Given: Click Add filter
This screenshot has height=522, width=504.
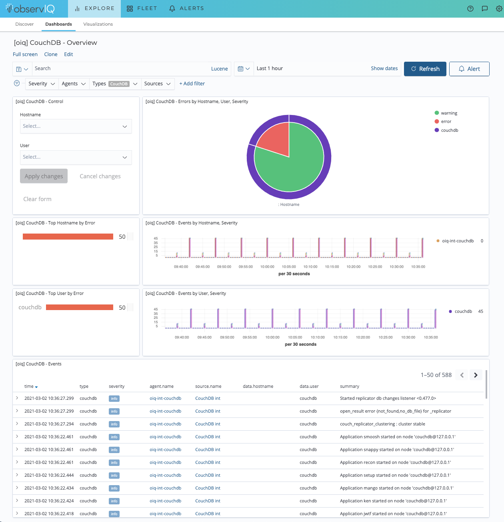Looking at the screenshot, I should coord(192,84).
